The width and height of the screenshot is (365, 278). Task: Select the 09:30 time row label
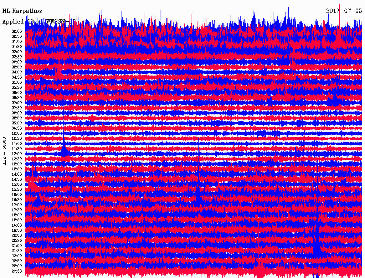17,128
